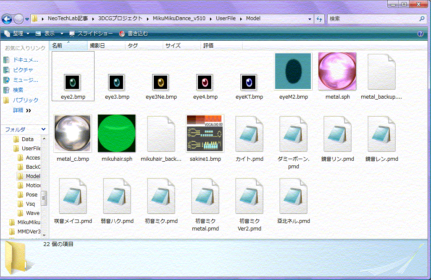This screenshot has width=431, height=280.
Task: Open the Explorer help icon
Action: (420, 34)
